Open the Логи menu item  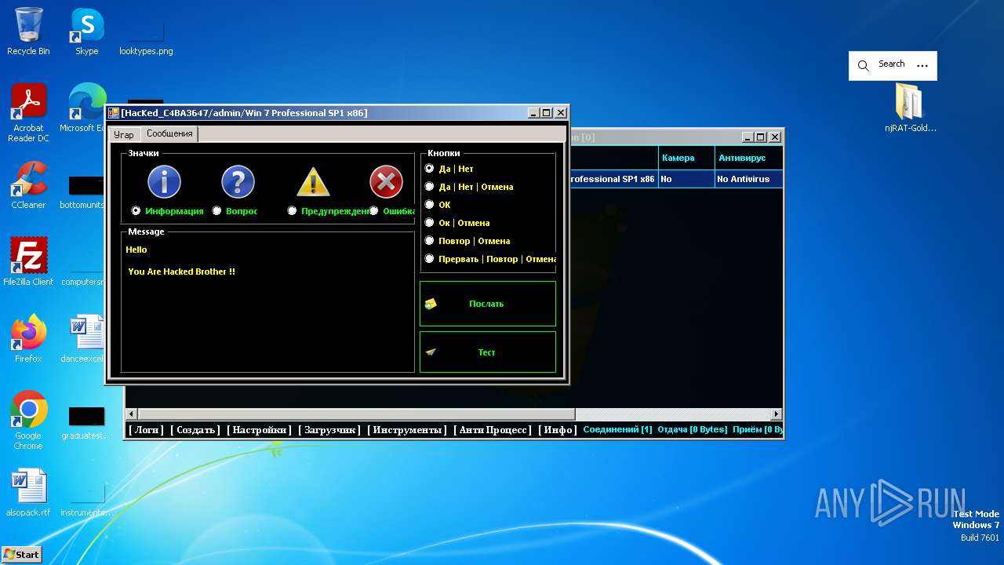146,430
